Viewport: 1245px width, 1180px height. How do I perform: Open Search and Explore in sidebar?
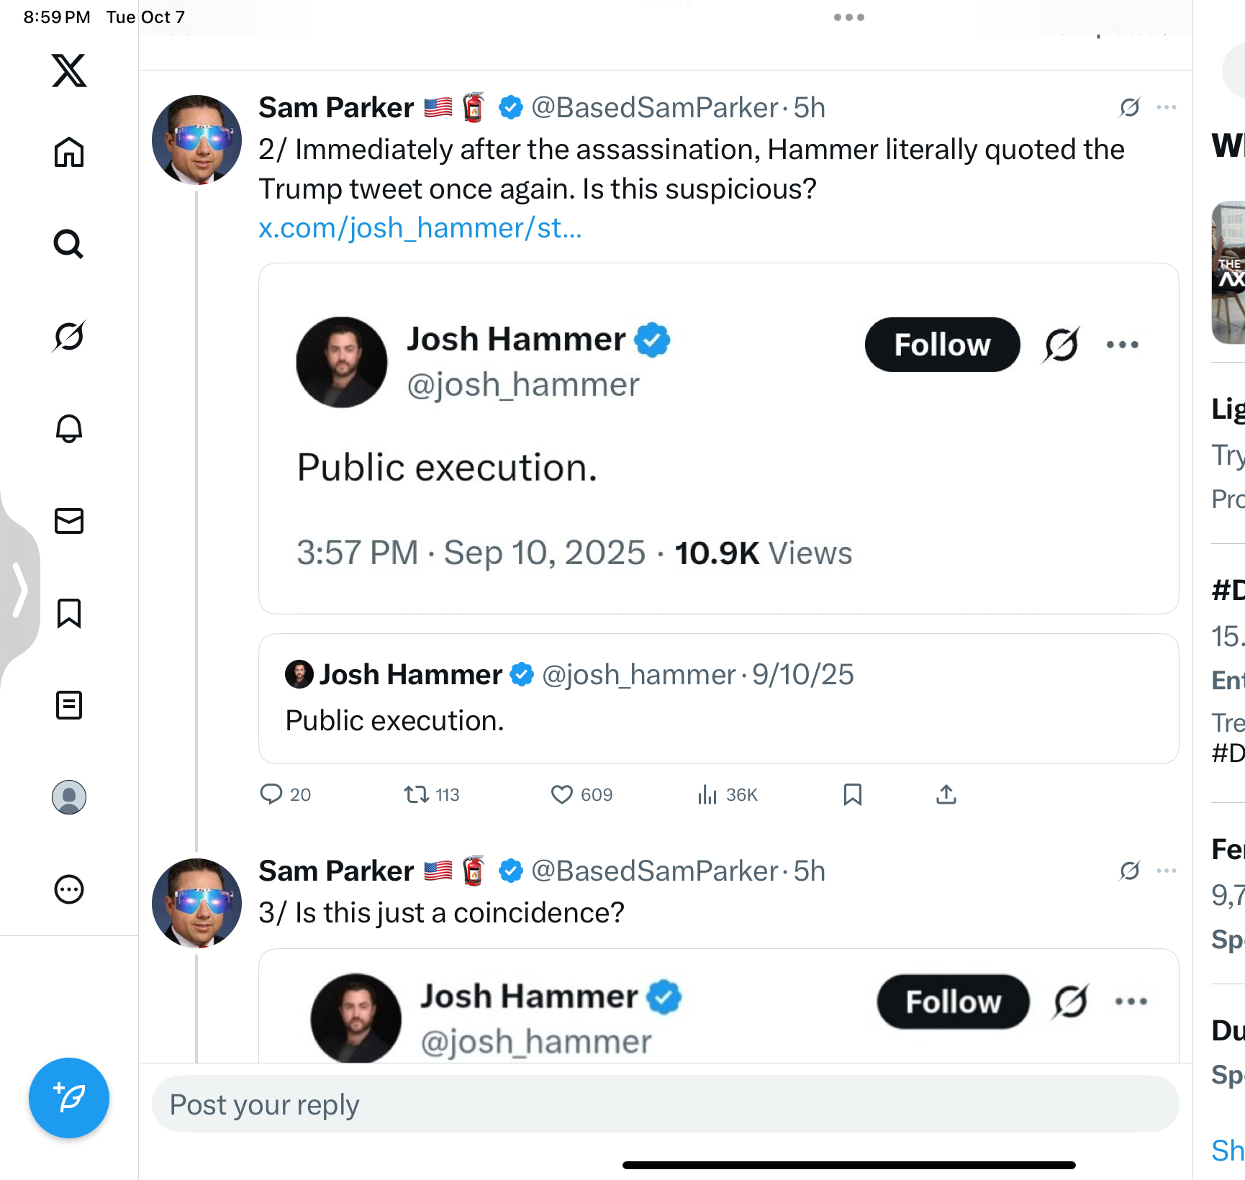click(x=69, y=245)
